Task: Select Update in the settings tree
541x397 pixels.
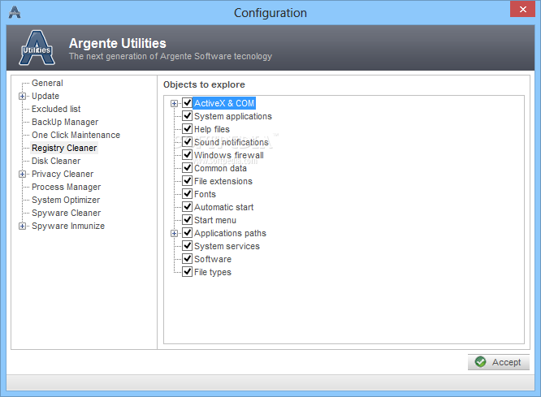Action: tap(45, 97)
